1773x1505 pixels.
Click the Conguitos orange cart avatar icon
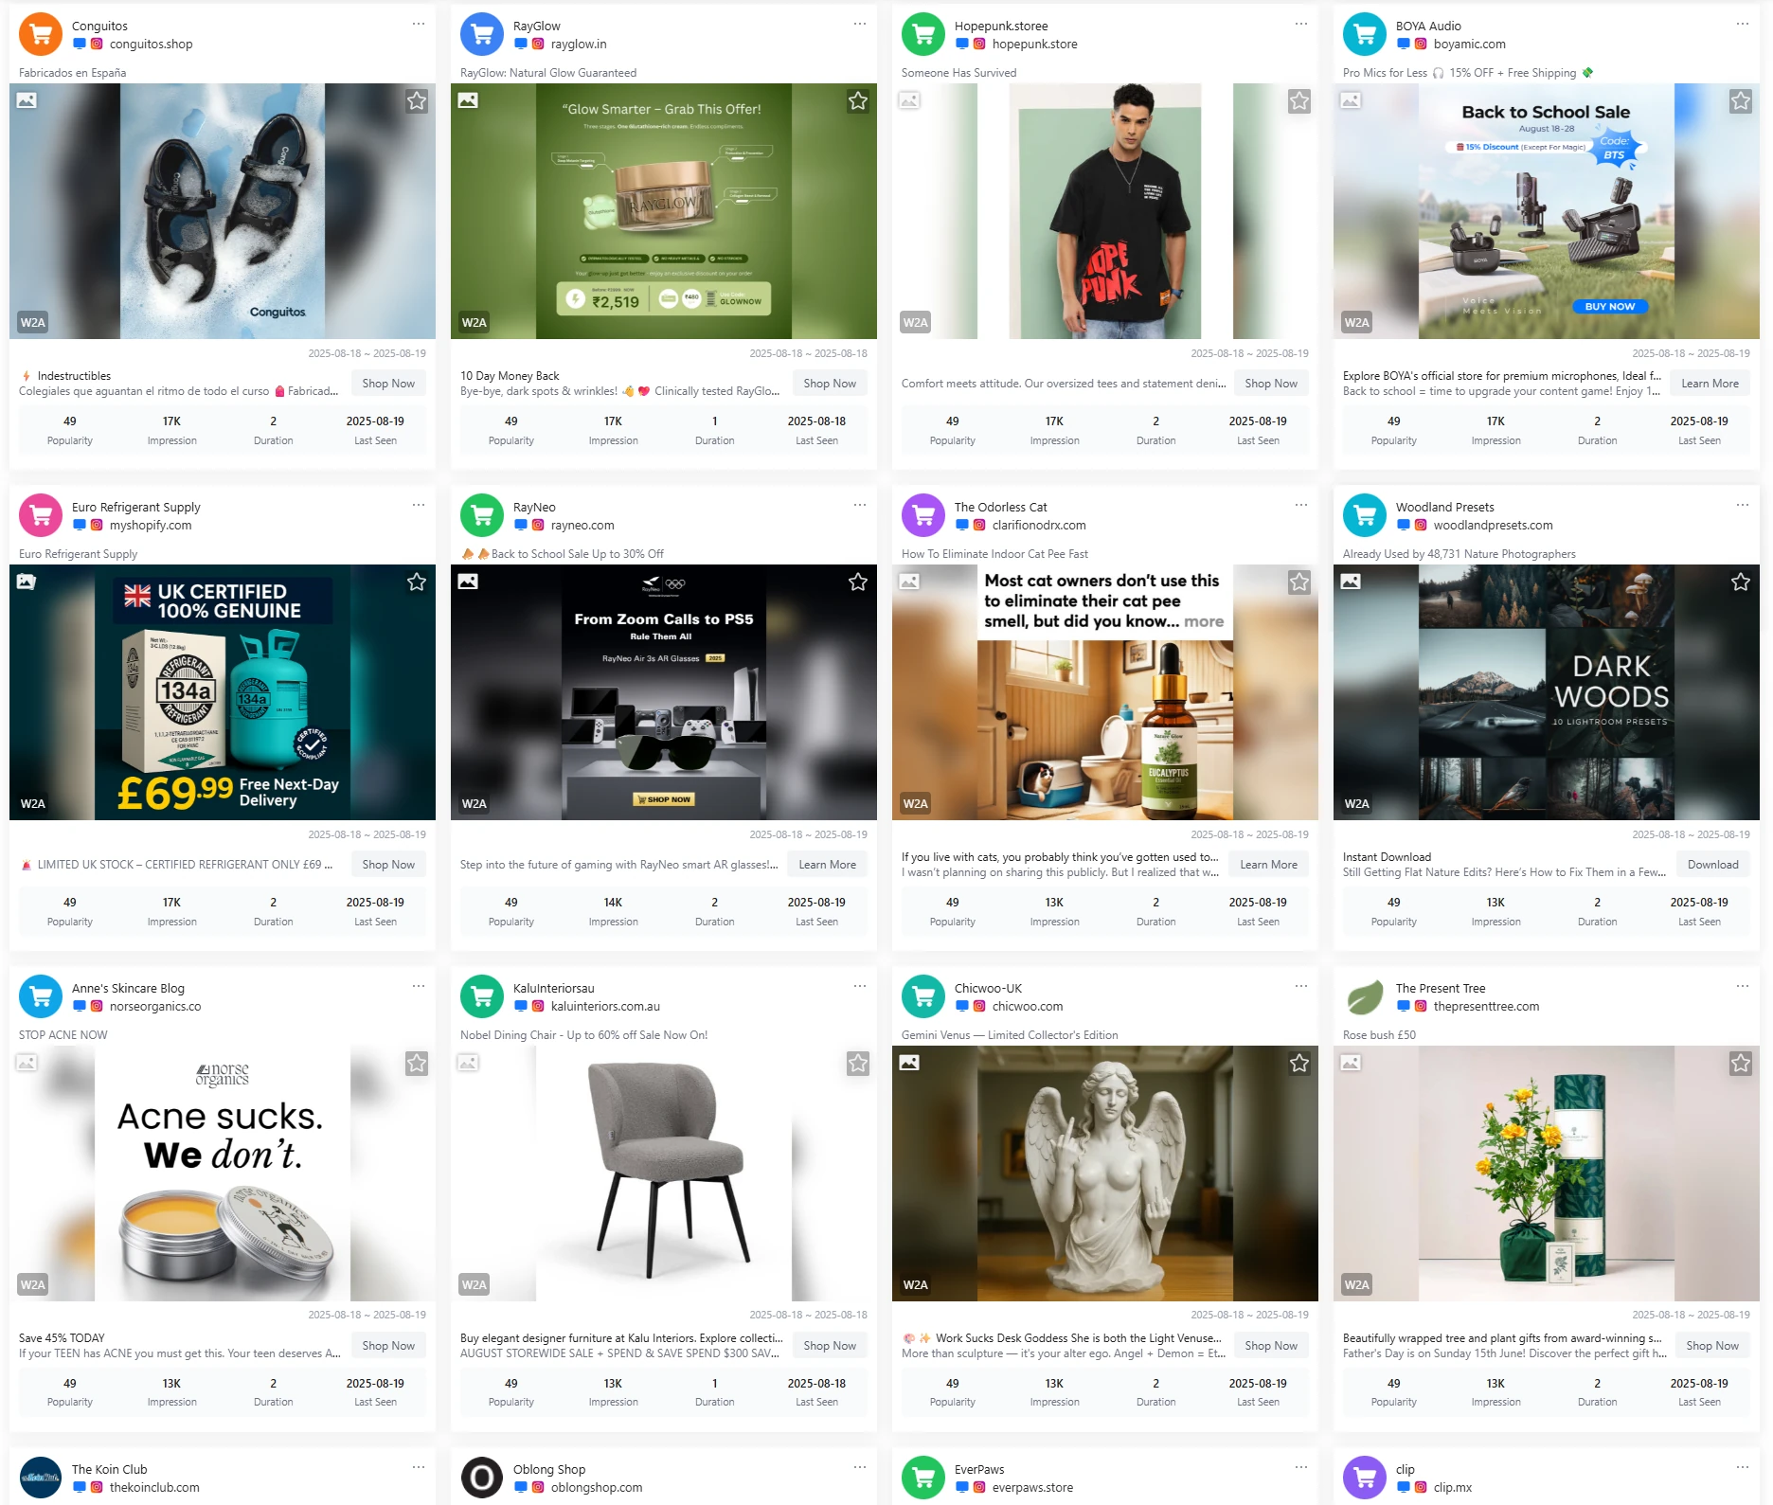click(x=41, y=35)
